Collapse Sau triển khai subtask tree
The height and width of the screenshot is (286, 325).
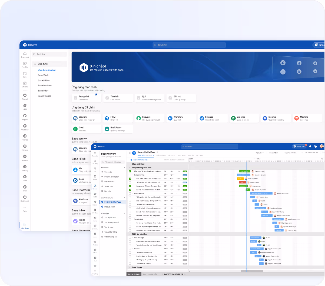(133, 219)
